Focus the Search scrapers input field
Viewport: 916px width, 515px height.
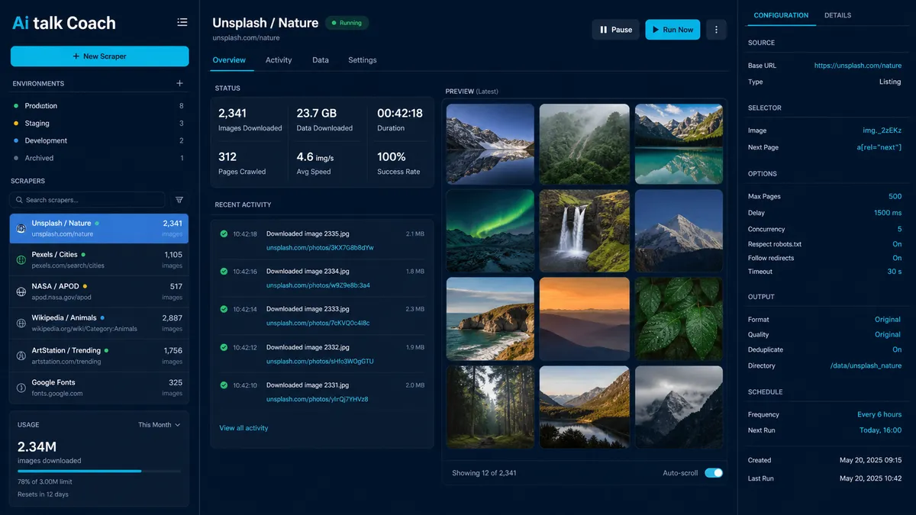pos(87,200)
